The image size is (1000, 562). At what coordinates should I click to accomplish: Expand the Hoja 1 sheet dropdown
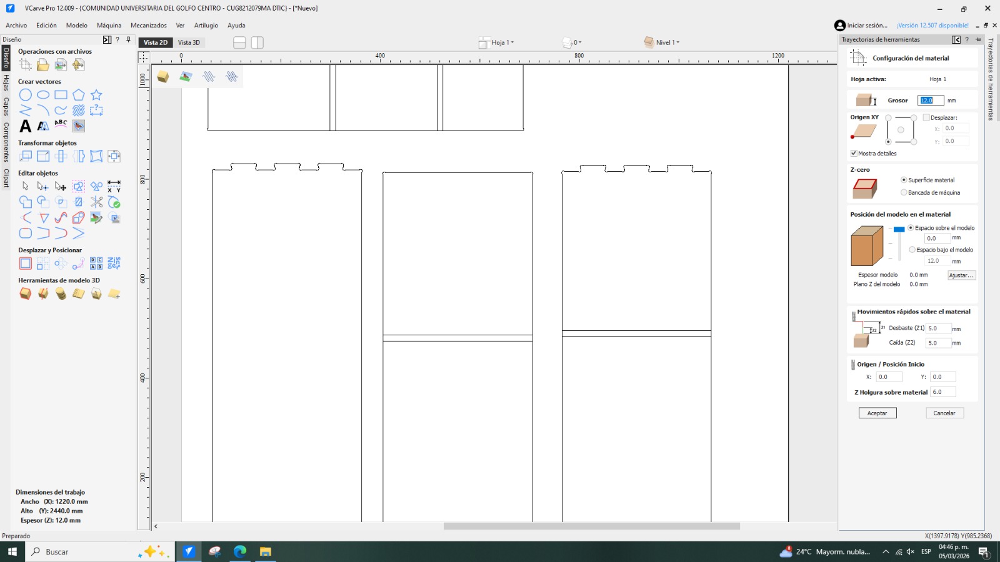pos(502,42)
